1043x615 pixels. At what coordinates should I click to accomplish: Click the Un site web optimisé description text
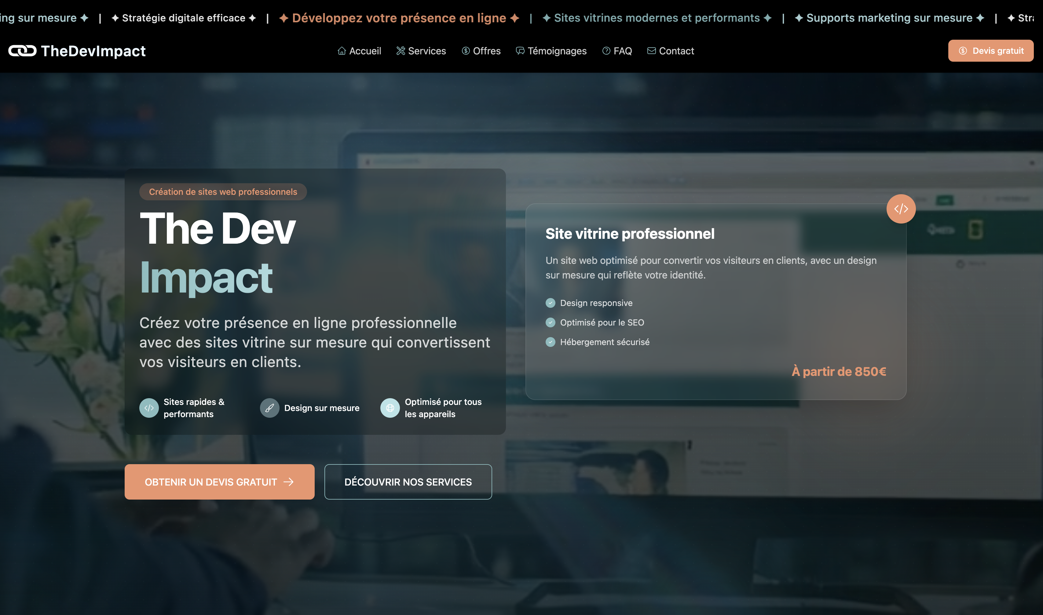[711, 268]
